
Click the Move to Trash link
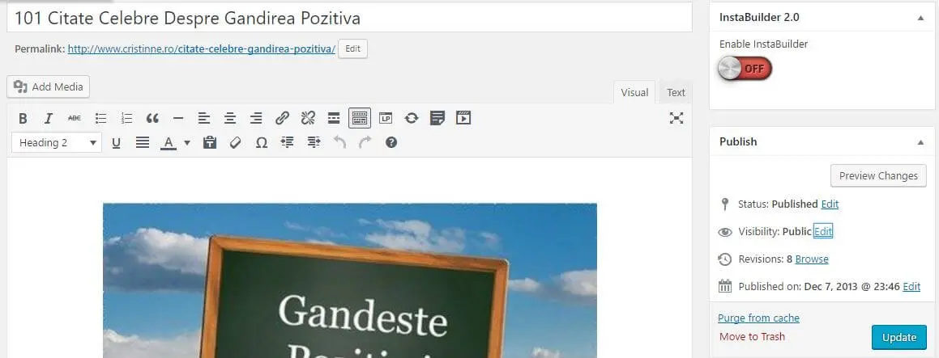(752, 337)
